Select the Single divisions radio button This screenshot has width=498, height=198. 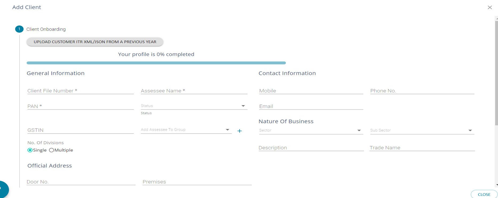tap(30, 150)
